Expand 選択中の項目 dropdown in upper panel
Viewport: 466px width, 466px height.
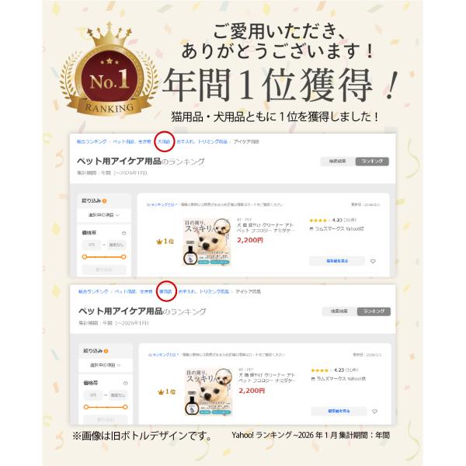pyautogui.click(x=104, y=215)
